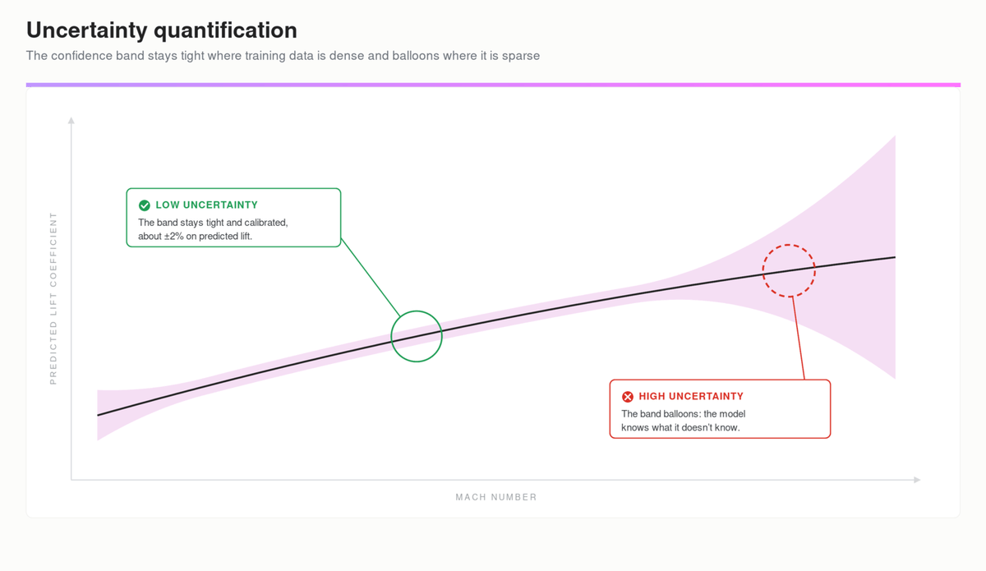
Task: Select the LOW UNCERTAINTY heading text
Action: [x=206, y=205]
